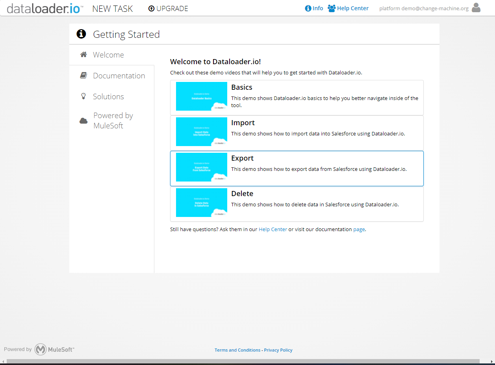The width and height of the screenshot is (495, 365).
Task: Click the Delete demo description text
Action: (315, 204)
